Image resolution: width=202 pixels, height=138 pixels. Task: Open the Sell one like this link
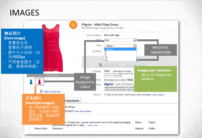[52, 92]
